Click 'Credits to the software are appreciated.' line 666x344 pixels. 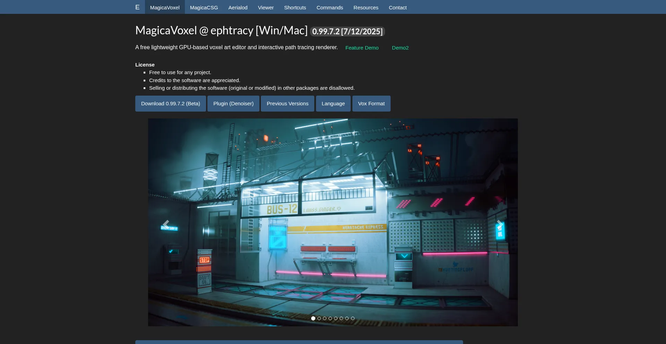(195, 80)
